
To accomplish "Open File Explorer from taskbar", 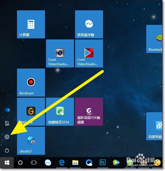I will 75,163.
